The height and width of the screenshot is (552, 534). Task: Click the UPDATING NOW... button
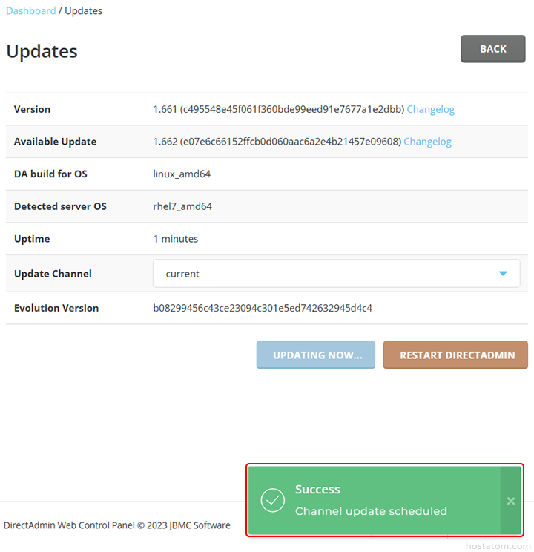pyautogui.click(x=316, y=355)
